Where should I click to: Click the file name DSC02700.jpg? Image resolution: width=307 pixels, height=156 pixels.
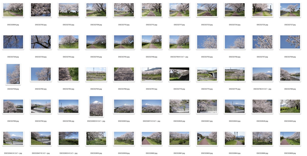click(x=41, y=25)
